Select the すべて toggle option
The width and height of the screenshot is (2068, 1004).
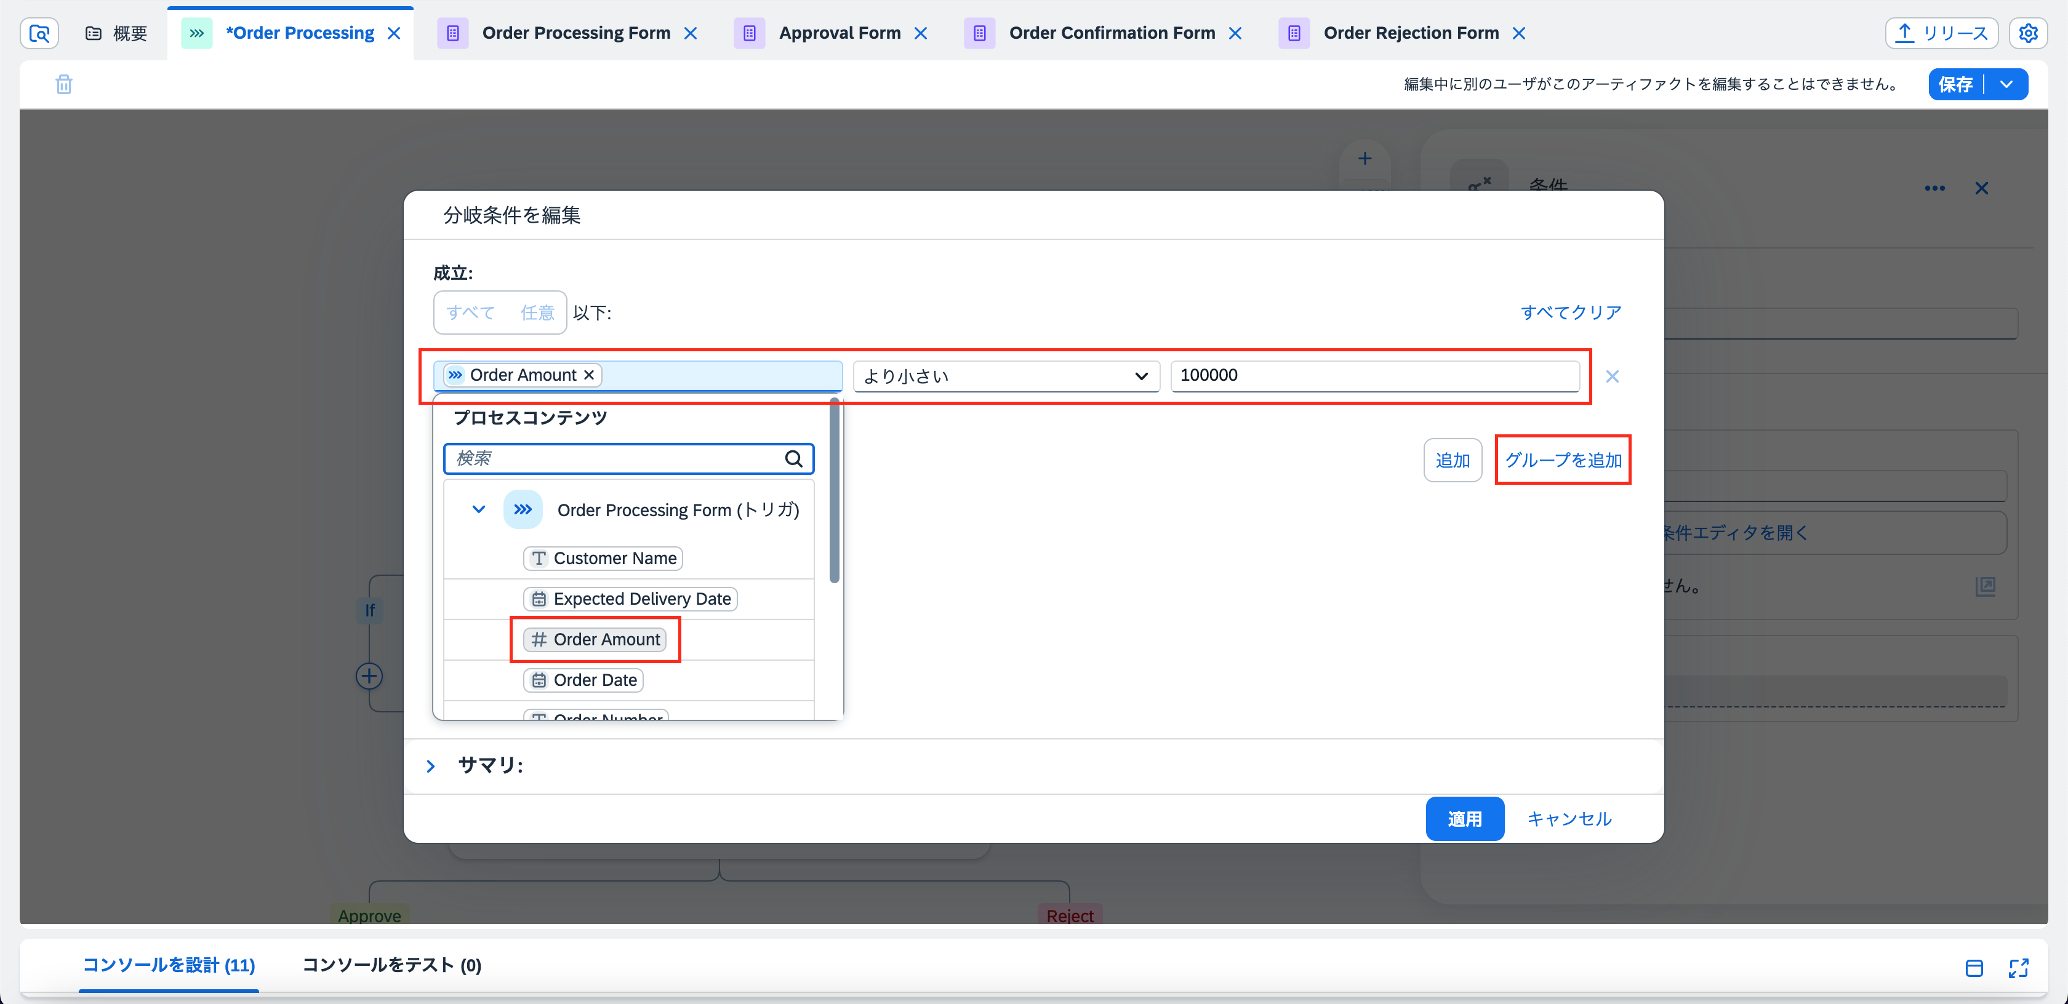pos(470,312)
